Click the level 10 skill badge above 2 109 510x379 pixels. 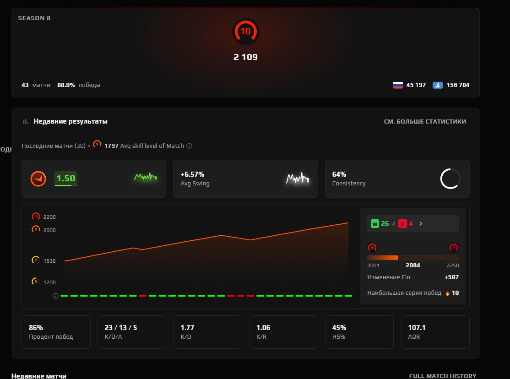tap(245, 32)
